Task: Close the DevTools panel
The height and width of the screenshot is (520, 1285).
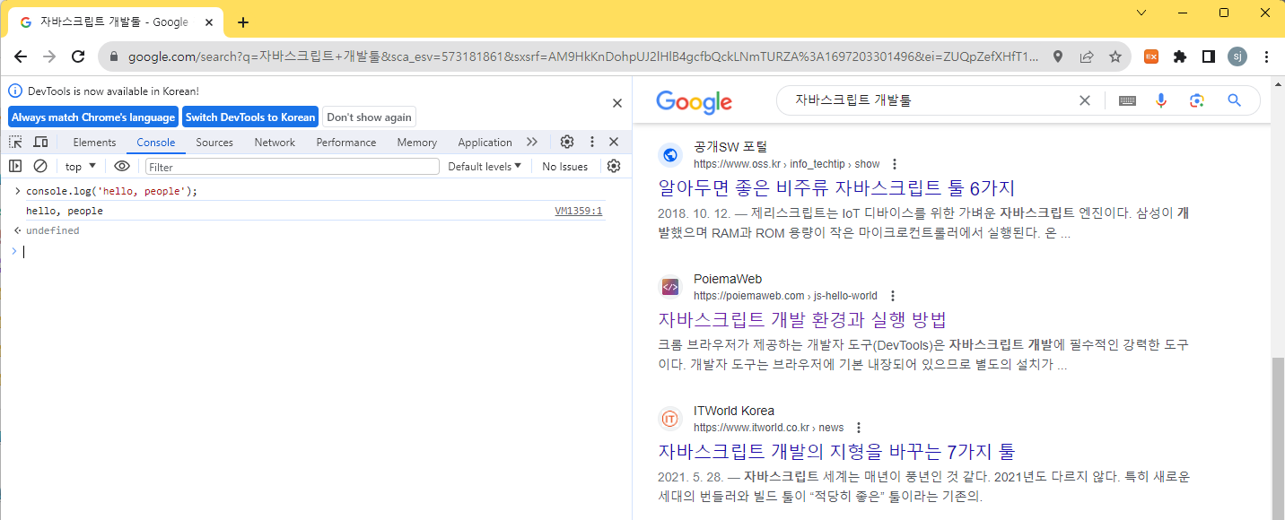Action: coord(614,142)
